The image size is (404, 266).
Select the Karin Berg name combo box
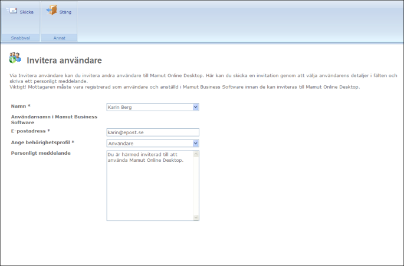tap(153, 107)
